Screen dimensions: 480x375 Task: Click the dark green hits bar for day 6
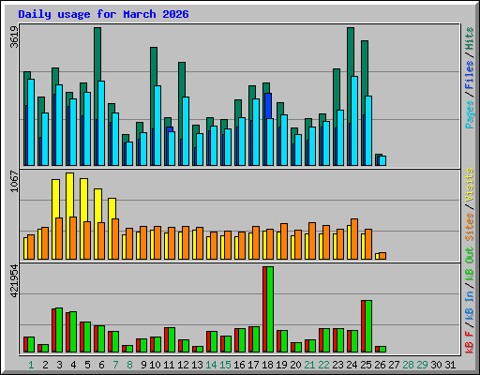tap(97, 53)
